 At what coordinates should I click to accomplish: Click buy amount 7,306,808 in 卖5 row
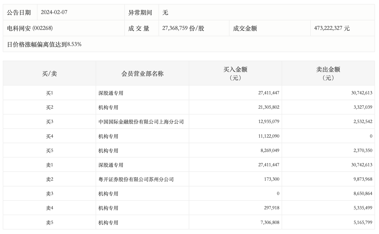[x=270, y=222]
